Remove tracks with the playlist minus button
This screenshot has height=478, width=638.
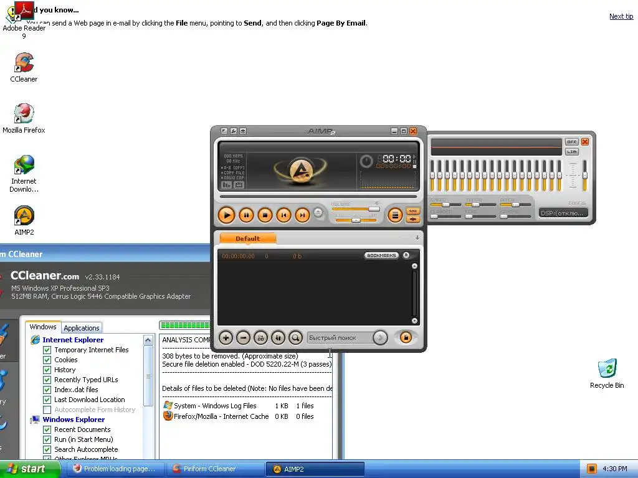pos(244,337)
